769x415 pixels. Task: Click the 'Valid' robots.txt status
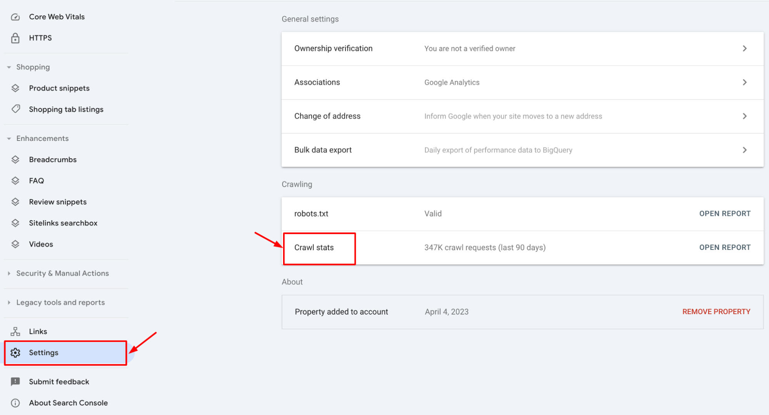coord(433,214)
